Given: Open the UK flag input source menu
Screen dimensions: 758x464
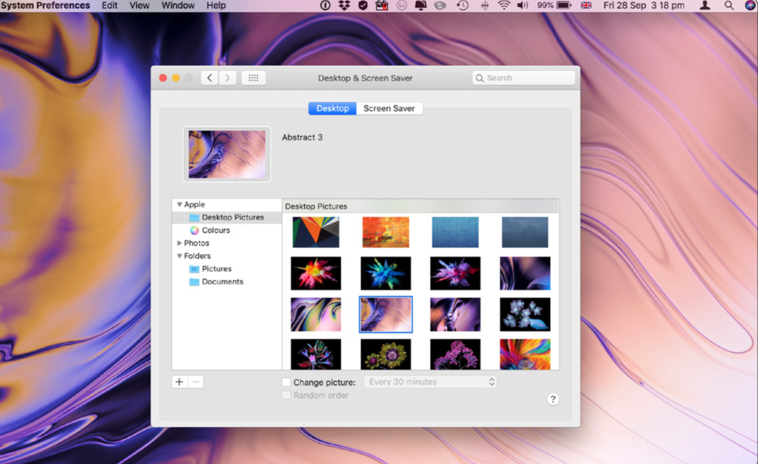Looking at the screenshot, I should coord(587,5).
